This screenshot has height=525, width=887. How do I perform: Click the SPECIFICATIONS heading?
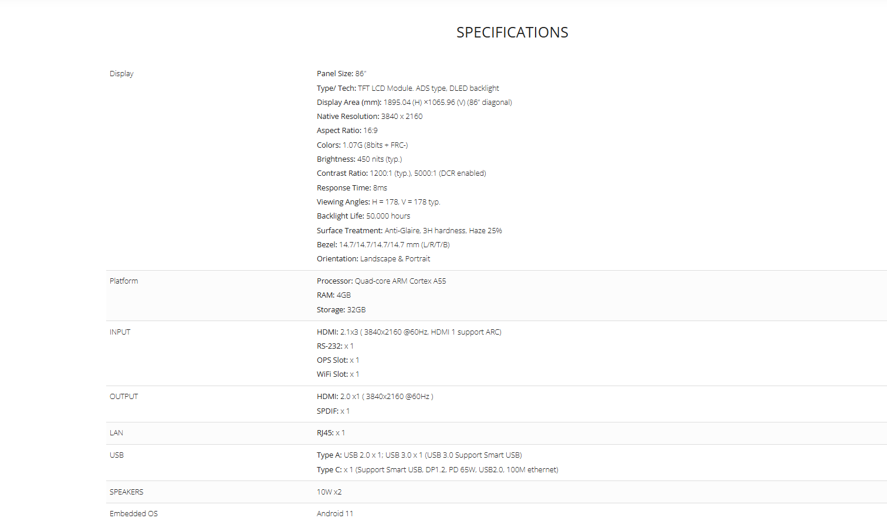[512, 32]
